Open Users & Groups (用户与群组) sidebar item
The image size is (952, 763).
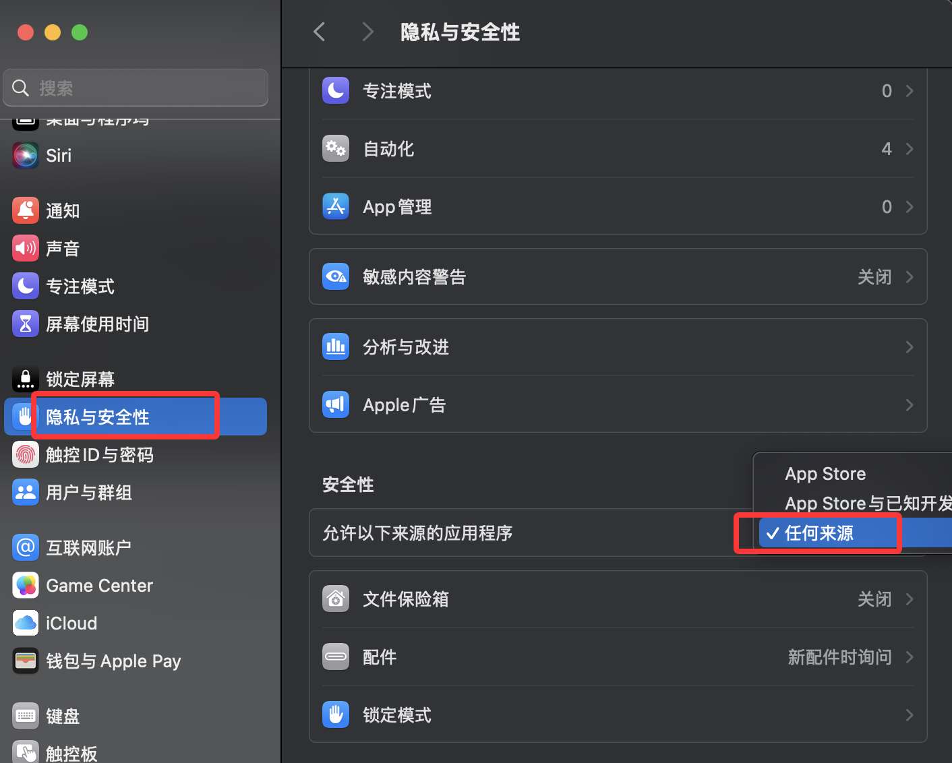pos(88,493)
